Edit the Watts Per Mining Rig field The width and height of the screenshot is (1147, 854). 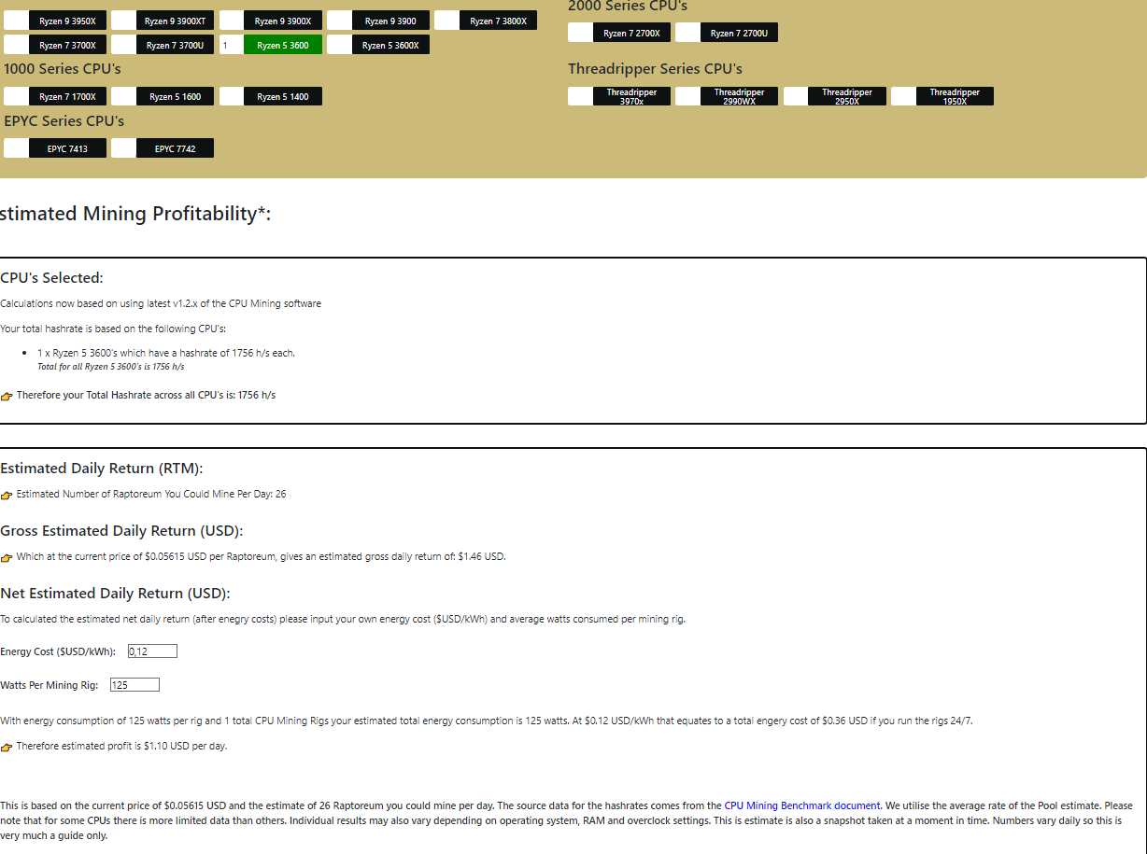click(x=135, y=685)
